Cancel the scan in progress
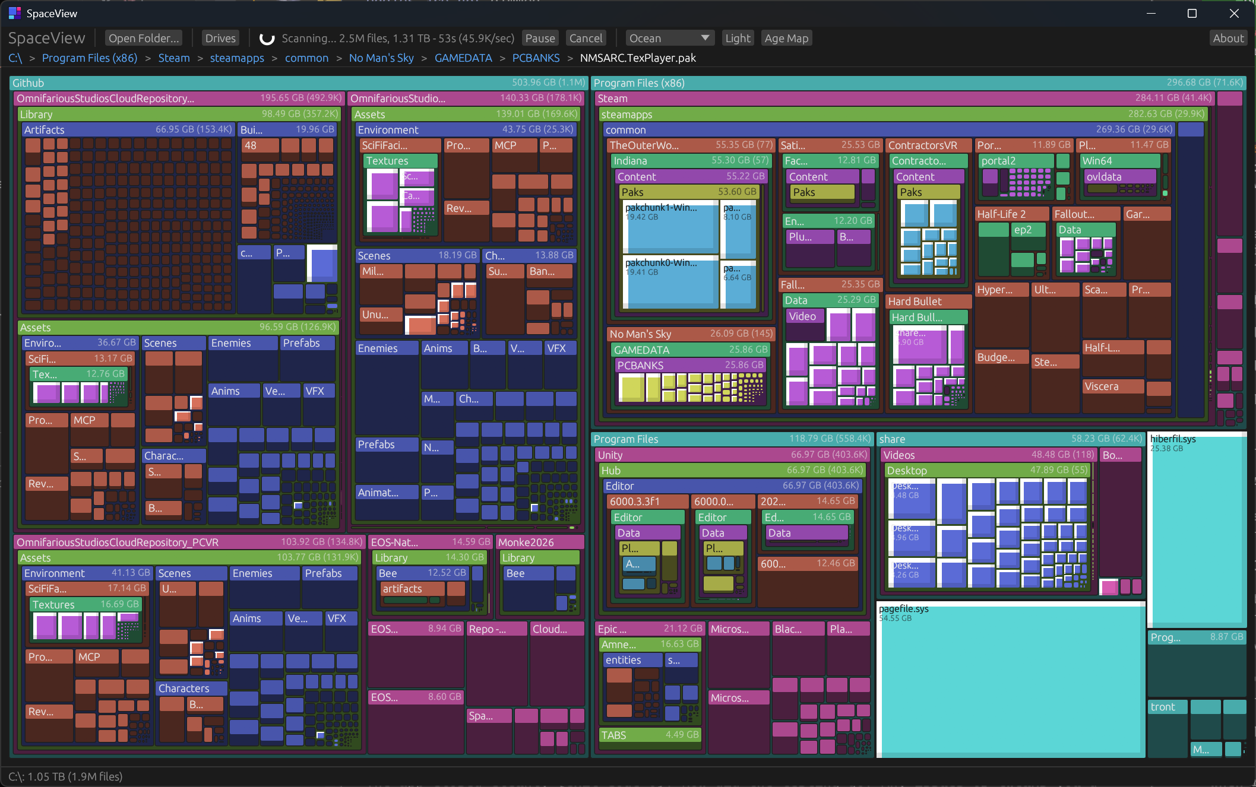This screenshot has width=1256, height=787. click(586, 39)
